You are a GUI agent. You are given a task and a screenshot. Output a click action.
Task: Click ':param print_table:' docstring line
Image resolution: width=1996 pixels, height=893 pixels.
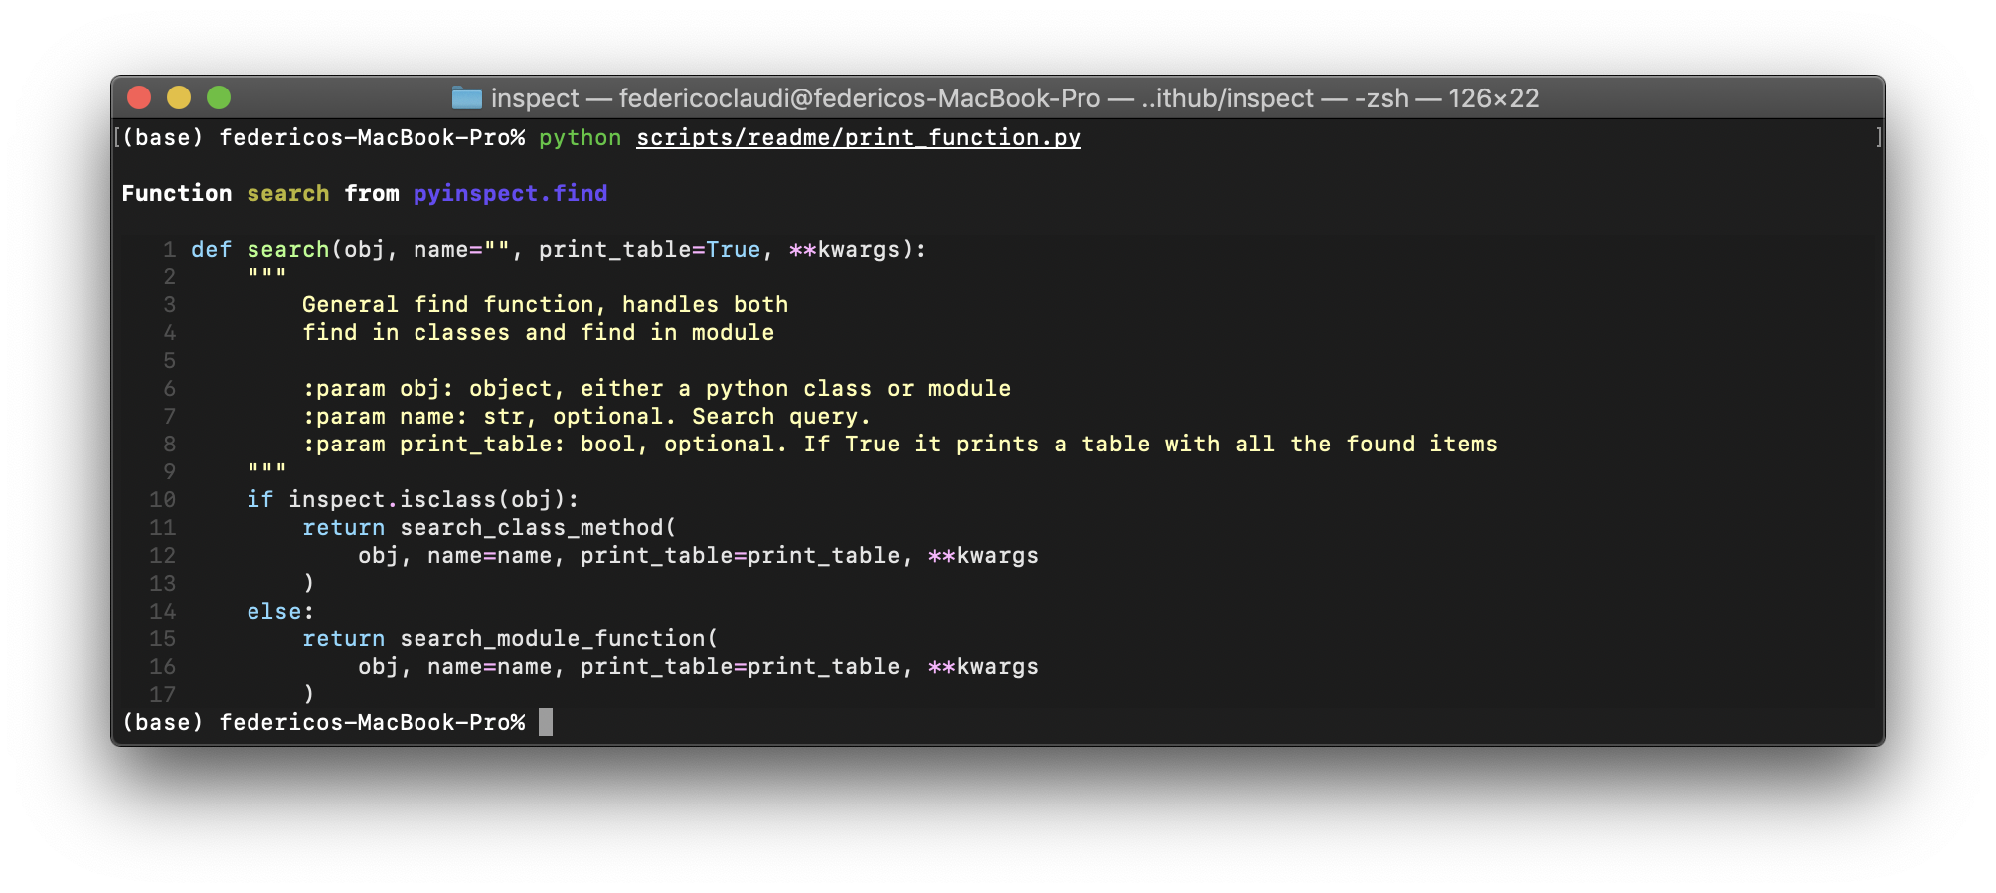click(x=900, y=444)
